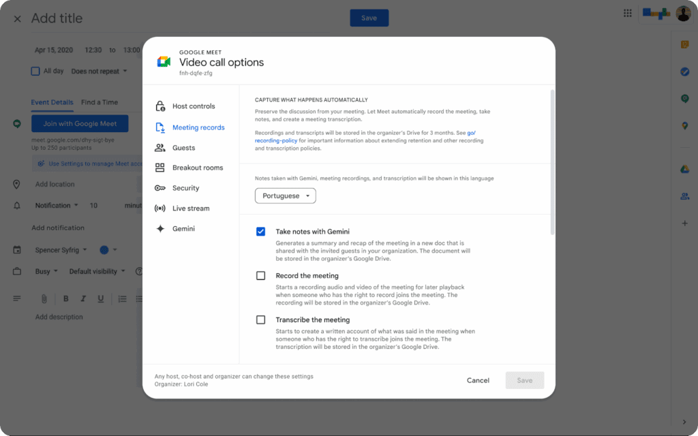
Task: Click the briefcase icon beside Busy
Action: pos(17,271)
